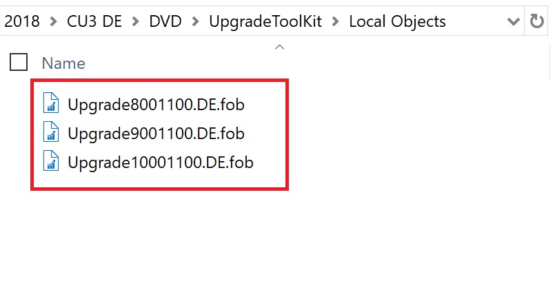Click the Local Objects breadcrumb
The height and width of the screenshot is (283, 555).
tap(397, 21)
